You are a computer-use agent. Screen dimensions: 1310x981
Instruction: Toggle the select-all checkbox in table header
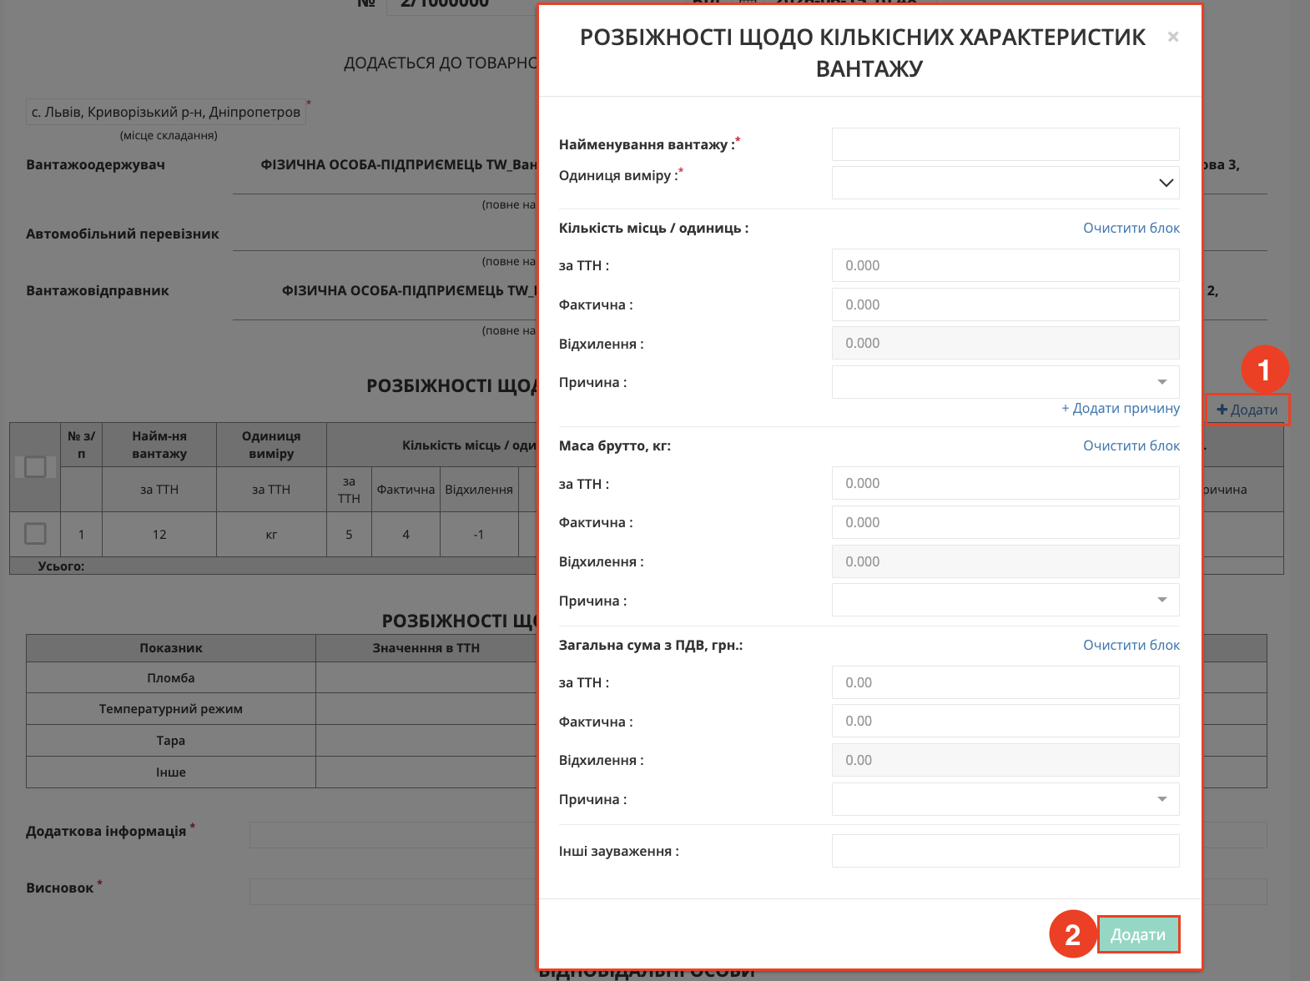[35, 467]
